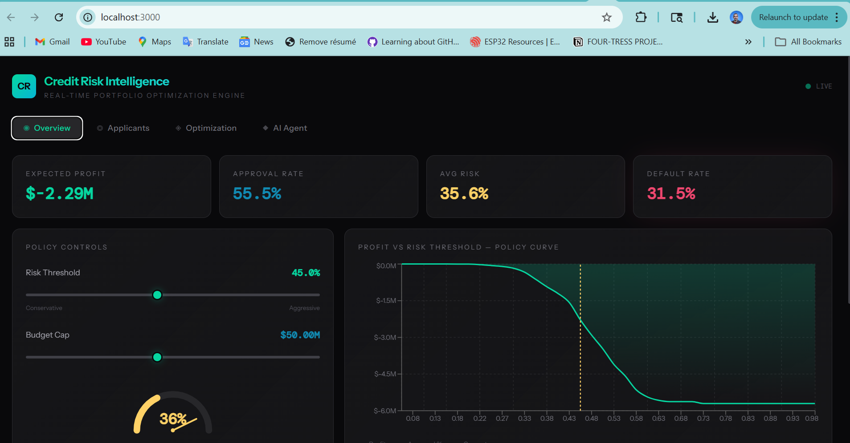850x443 pixels.
Task: Open the All Bookmarks folder
Action: click(x=808, y=42)
